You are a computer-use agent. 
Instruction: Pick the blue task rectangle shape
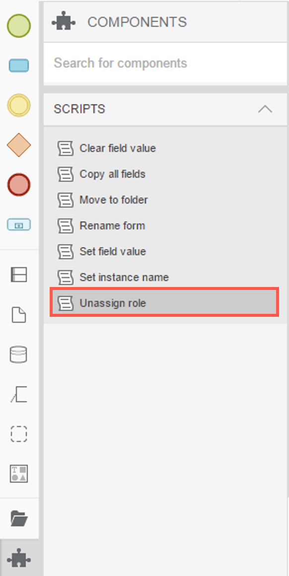click(x=18, y=66)
